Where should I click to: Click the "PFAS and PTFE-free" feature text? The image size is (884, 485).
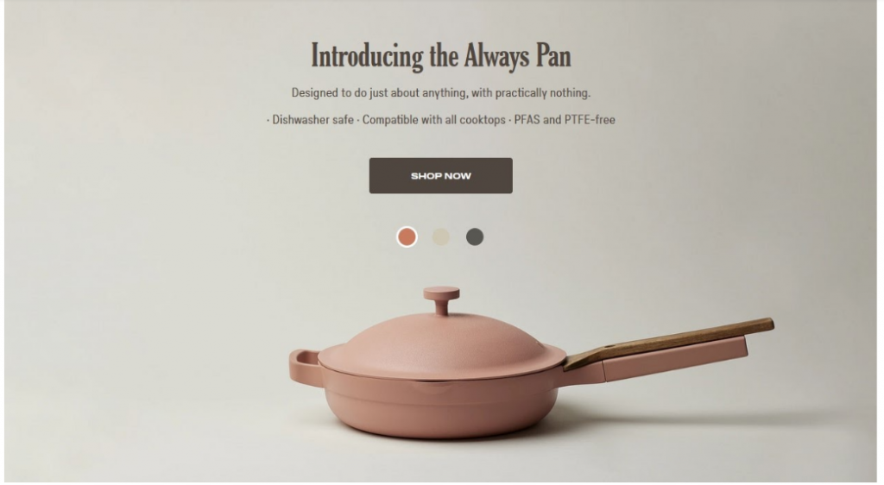[565, 120]
